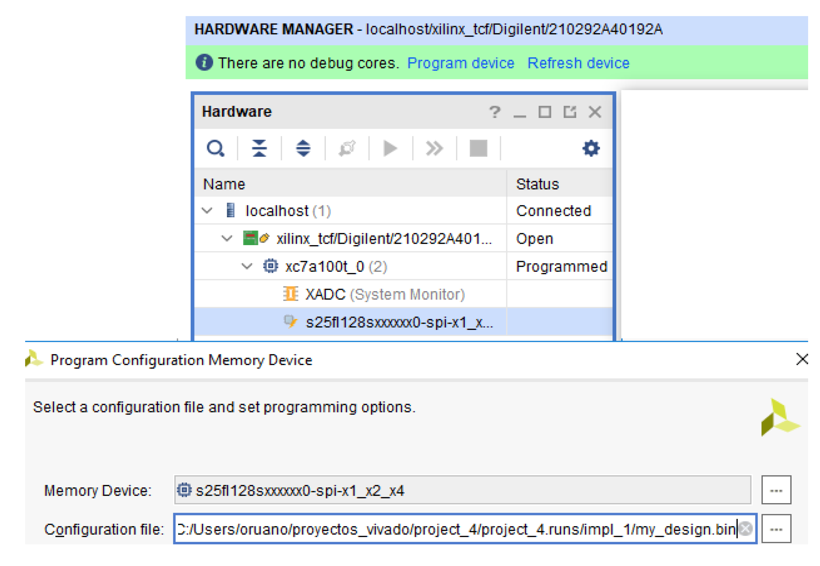
Task: Click the Run trigger play icon
Action: (x=390, y=148)
